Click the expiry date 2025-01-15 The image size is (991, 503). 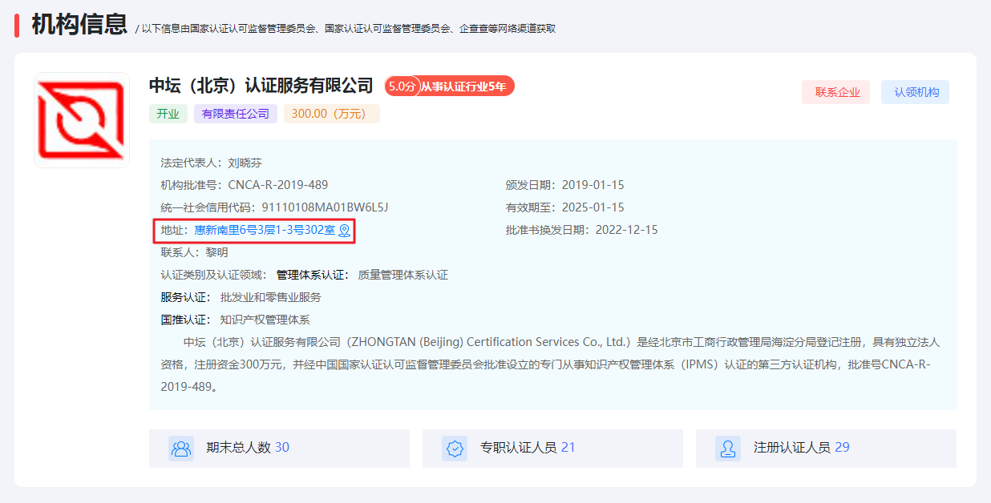[593, 207]
